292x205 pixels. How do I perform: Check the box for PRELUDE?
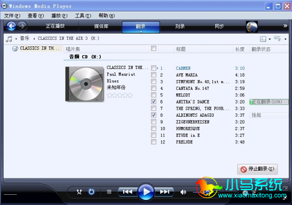(154, 142)
